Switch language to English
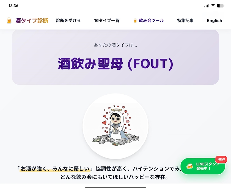Viewport: 231px width, 192px height. click(215, 21)
